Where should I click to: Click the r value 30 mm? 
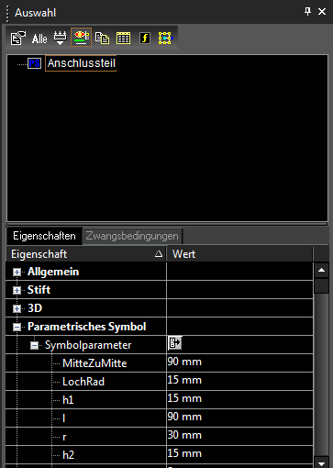pos(184,435)
